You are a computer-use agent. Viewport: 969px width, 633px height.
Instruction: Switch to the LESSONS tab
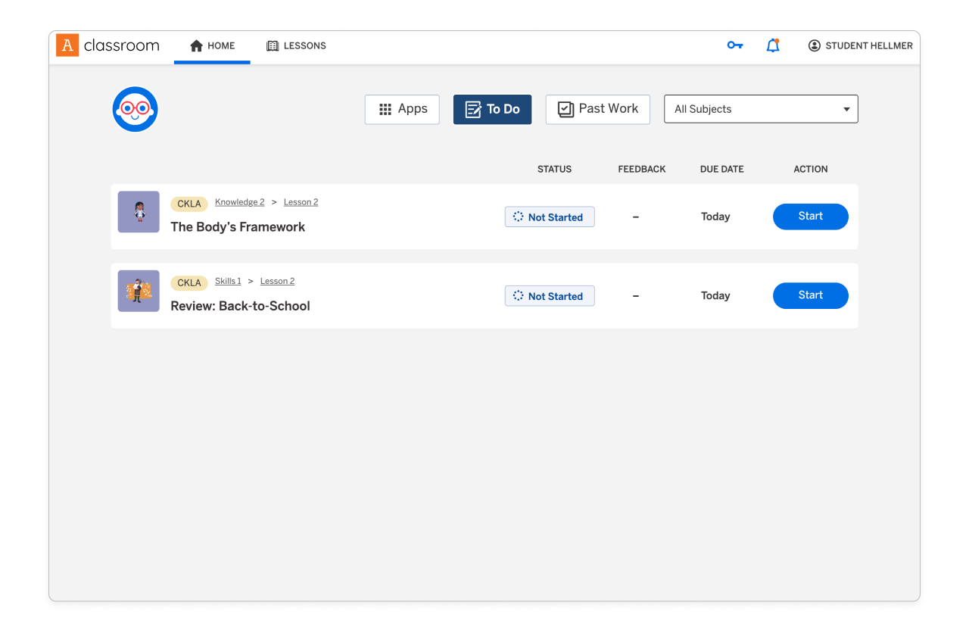click(x=296, y=46)
